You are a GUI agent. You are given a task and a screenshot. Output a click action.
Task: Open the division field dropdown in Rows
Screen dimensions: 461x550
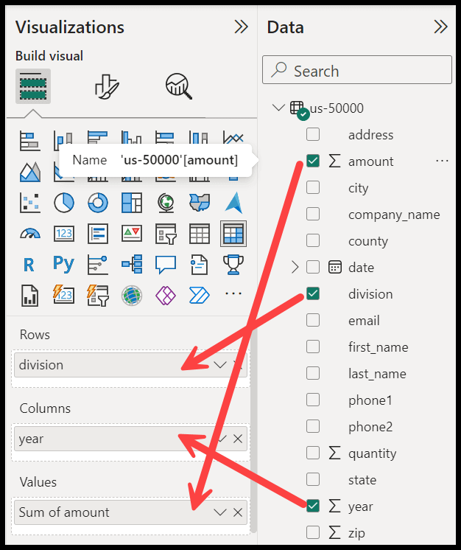220,365
